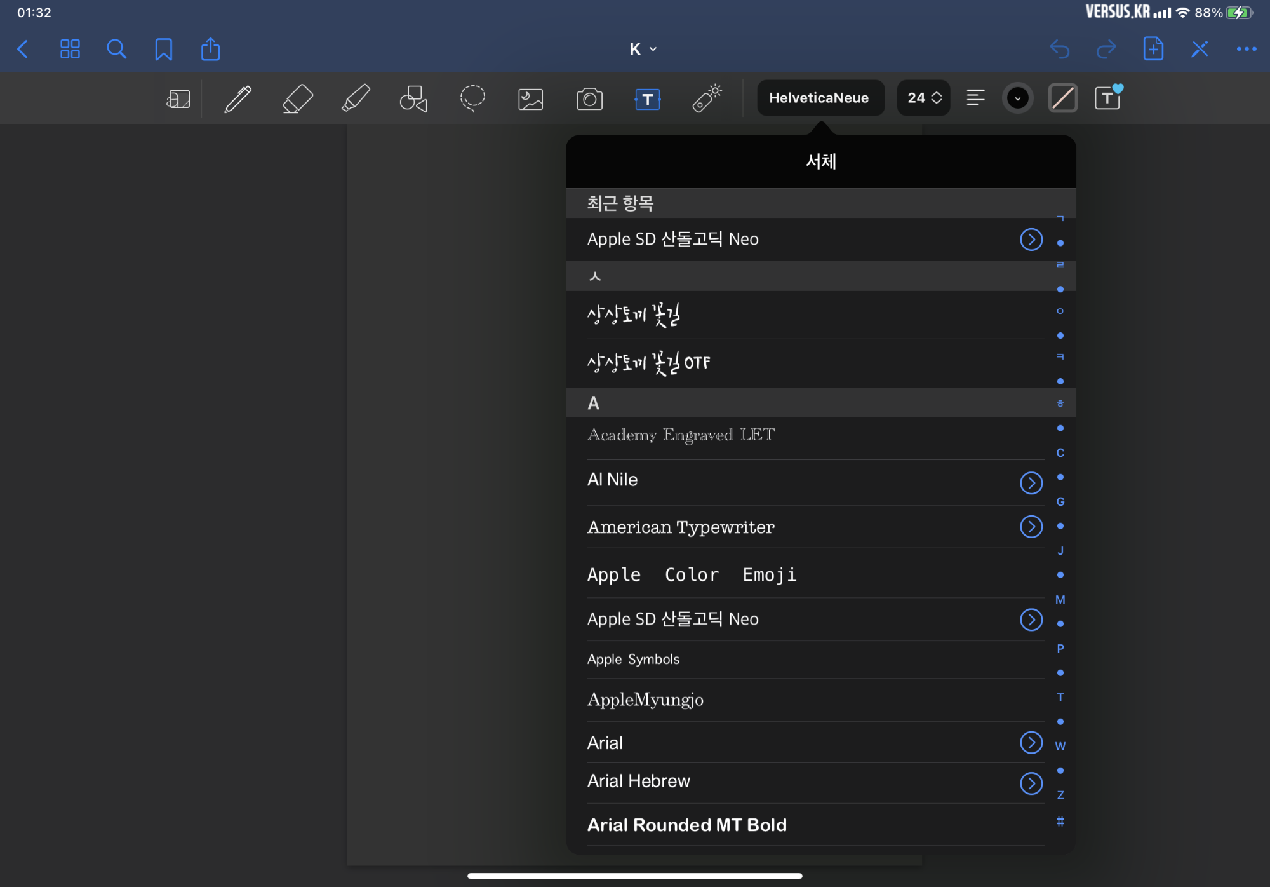Jump to index letter M
This screenshot has width=1270, height=887.
[x=1060, y=600]
